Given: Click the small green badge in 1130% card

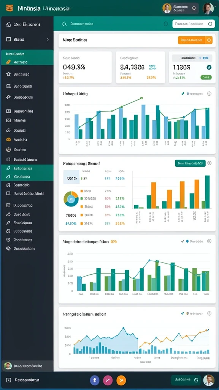Looking at the screenshot, I should tap(206, 77).
